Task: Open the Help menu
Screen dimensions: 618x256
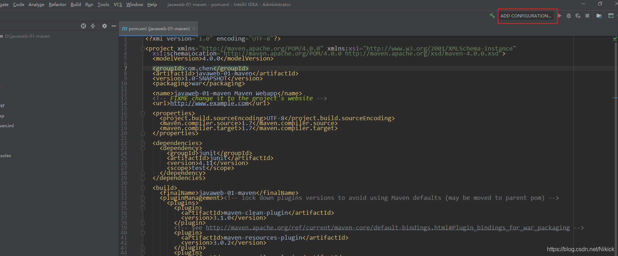Action: click(152, 4)
